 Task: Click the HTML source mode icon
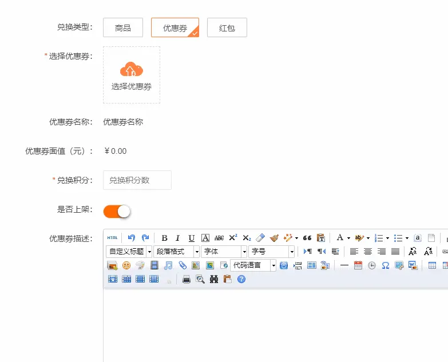[x=112, y=238]
